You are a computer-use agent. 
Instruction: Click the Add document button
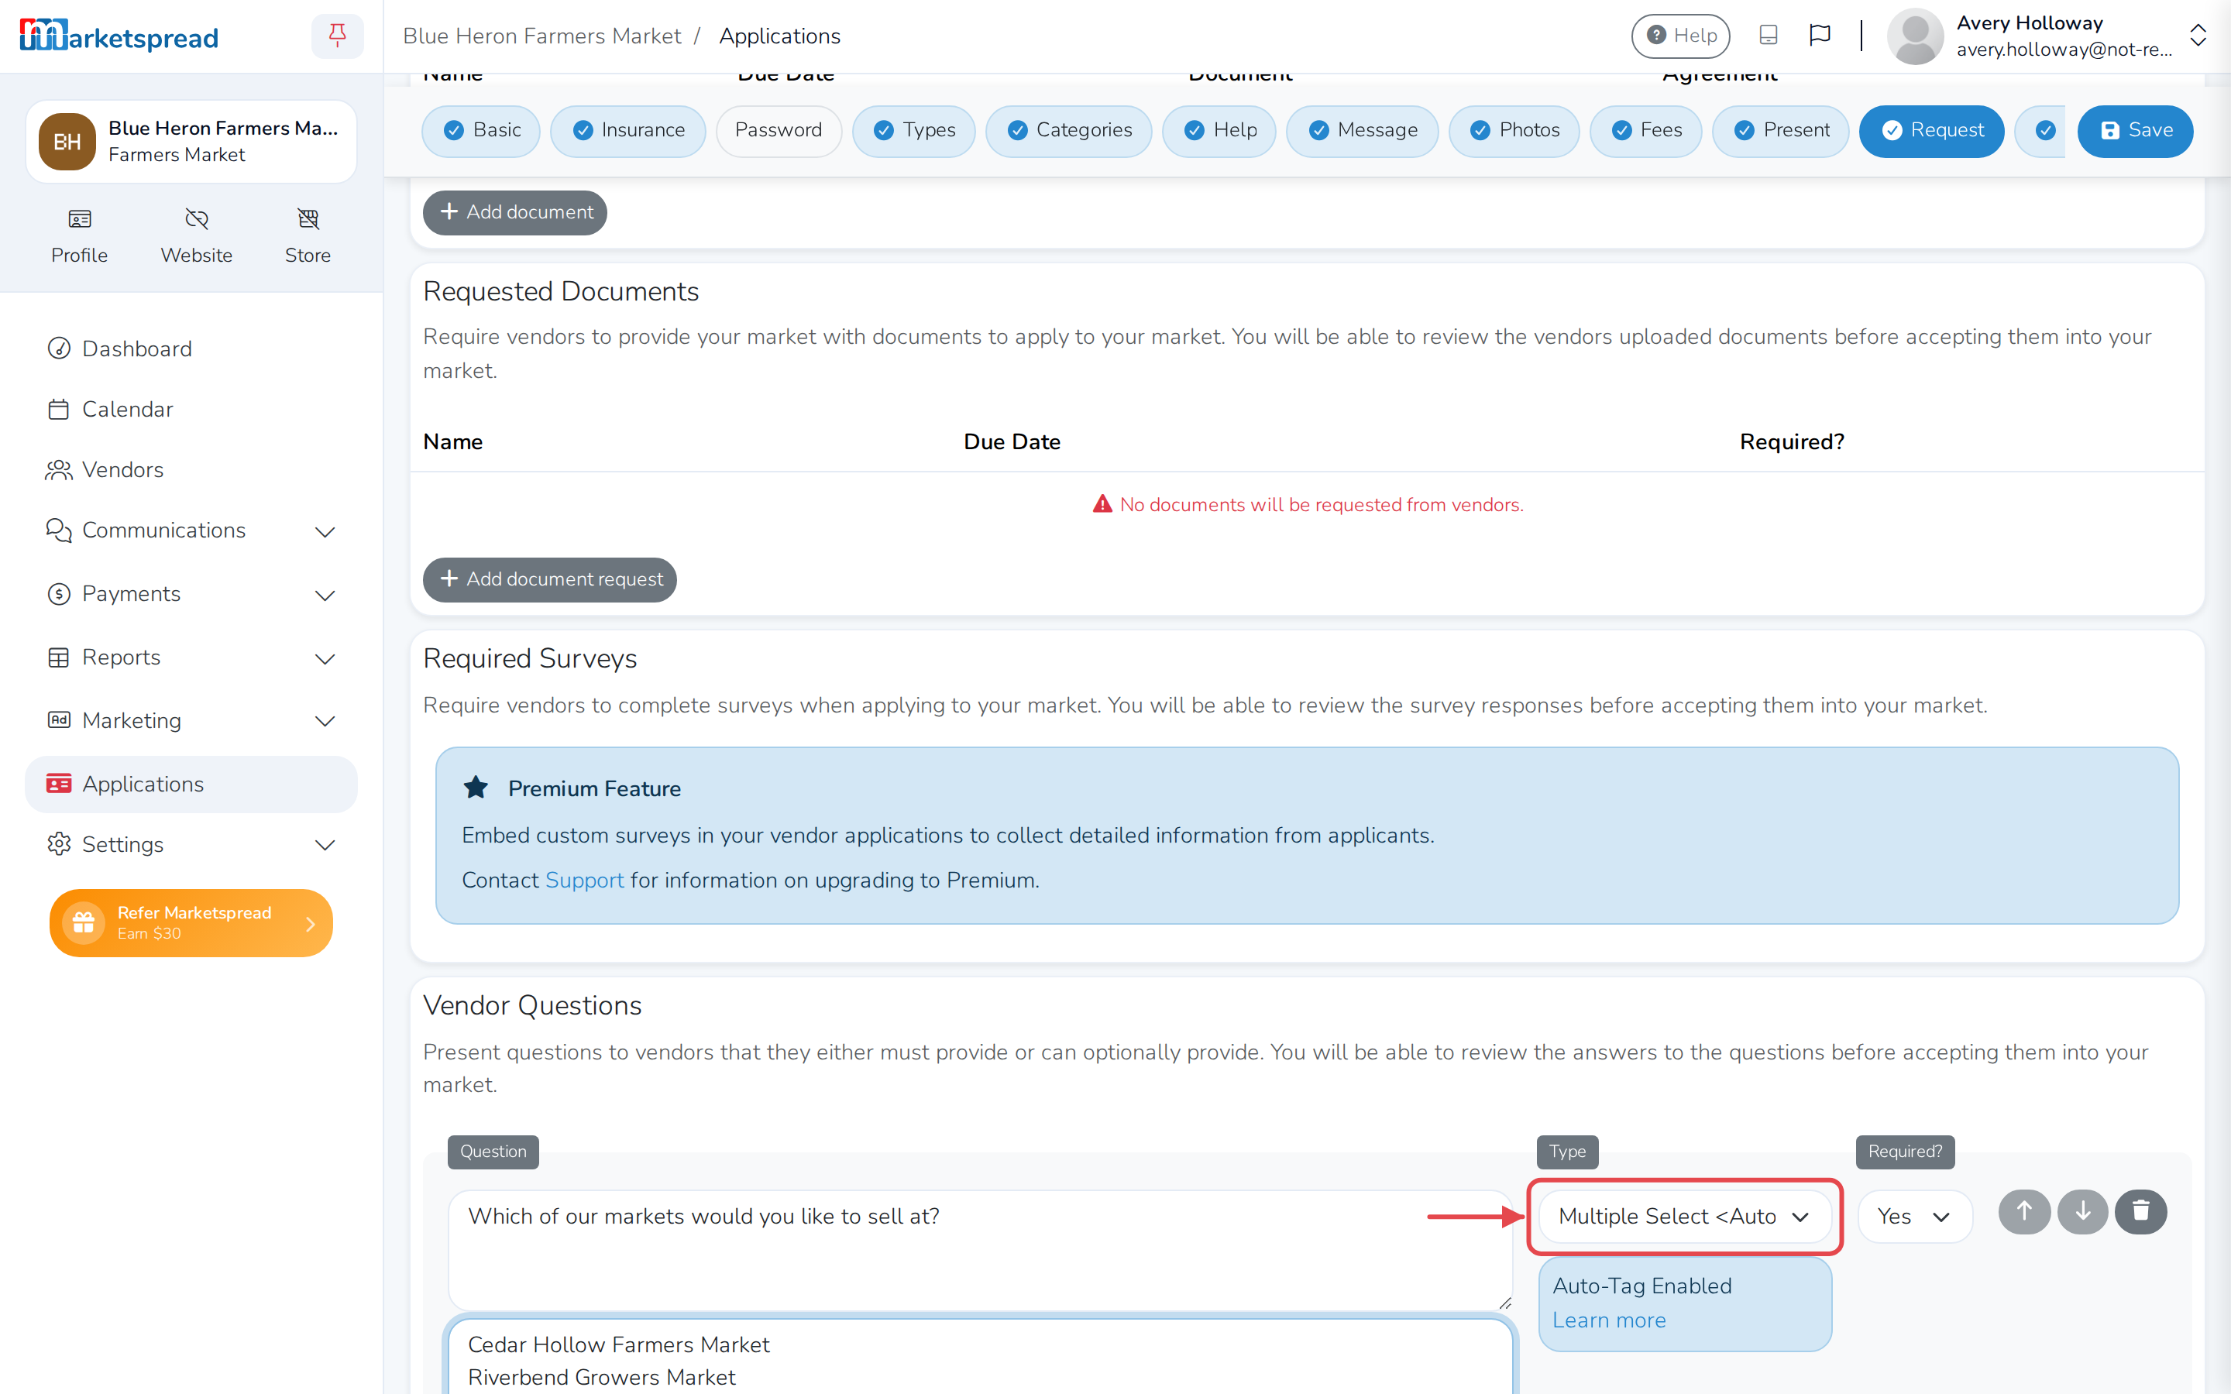(x=514, y=212)
